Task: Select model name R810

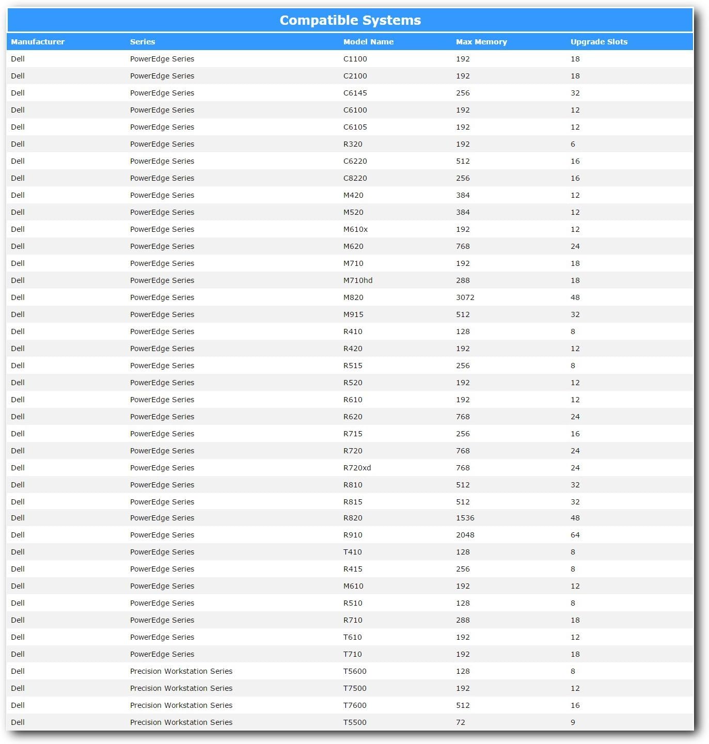Action: point(353,485)
